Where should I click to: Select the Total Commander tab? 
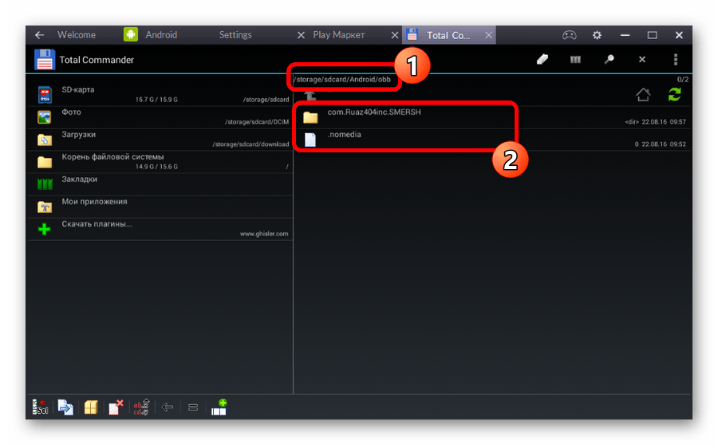448,35
